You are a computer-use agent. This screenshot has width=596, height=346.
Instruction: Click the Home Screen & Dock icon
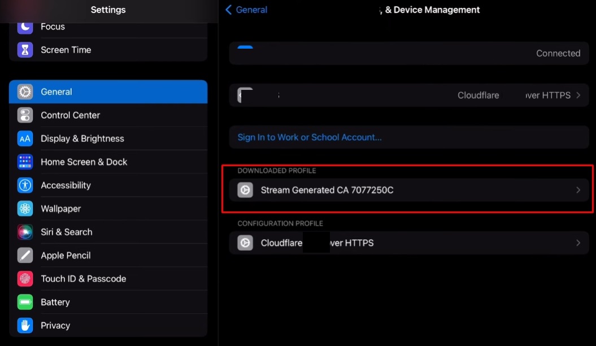click(x=25, y=162)
